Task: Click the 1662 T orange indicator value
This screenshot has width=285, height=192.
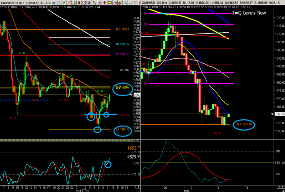Action: [134, 148]
